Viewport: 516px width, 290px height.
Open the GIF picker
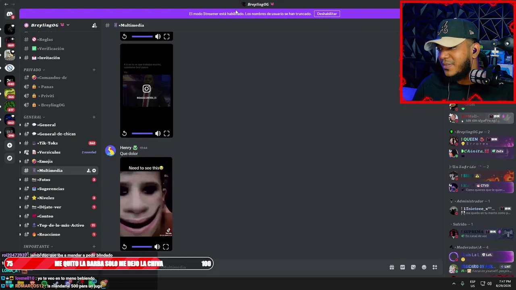click(x=402, y=267)
